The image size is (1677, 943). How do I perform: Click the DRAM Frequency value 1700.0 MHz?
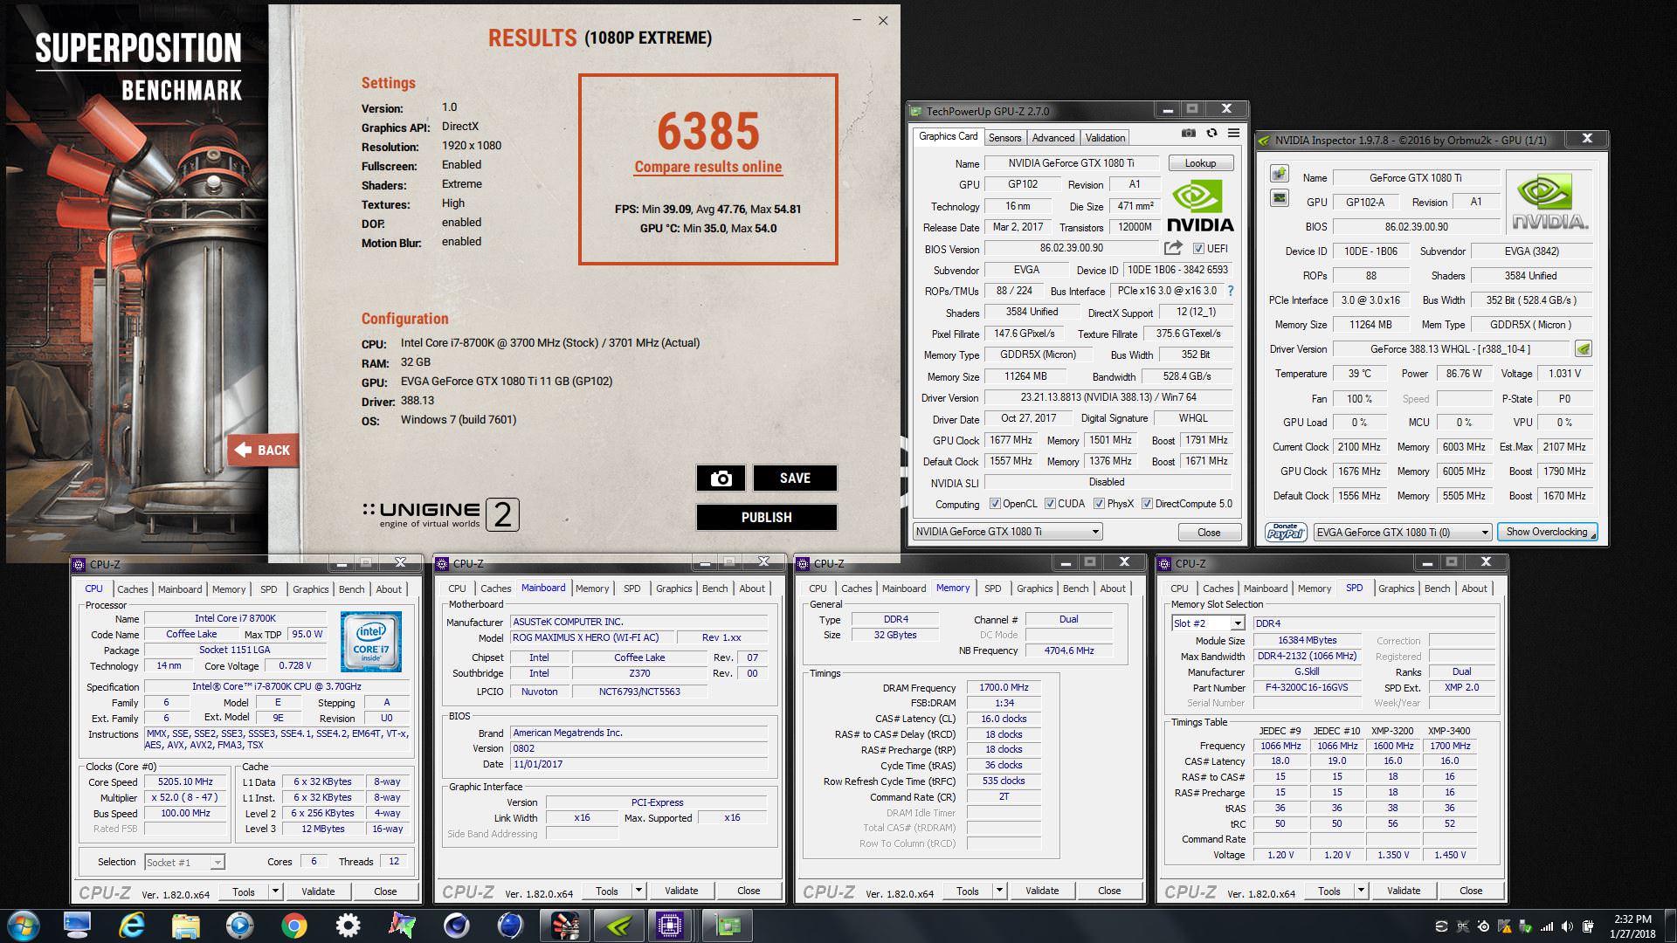(1004, 687)
